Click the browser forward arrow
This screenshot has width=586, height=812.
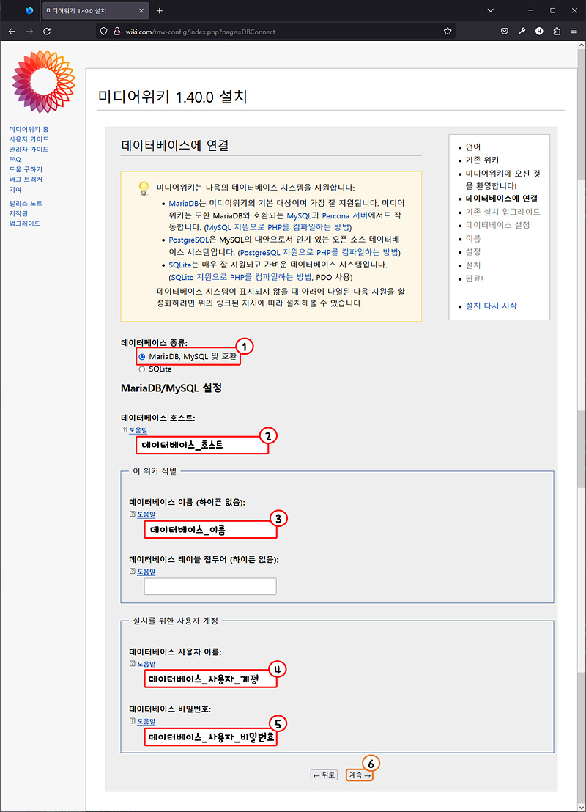(29, 31)
